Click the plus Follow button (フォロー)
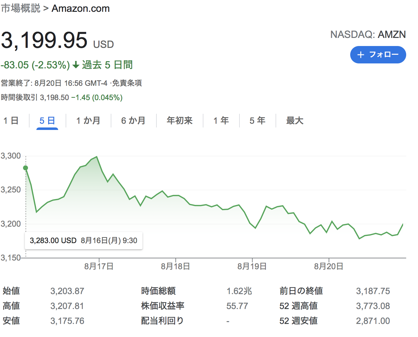Image resolution: width=418 pixels, height=337 pixels. pos(378,55)
